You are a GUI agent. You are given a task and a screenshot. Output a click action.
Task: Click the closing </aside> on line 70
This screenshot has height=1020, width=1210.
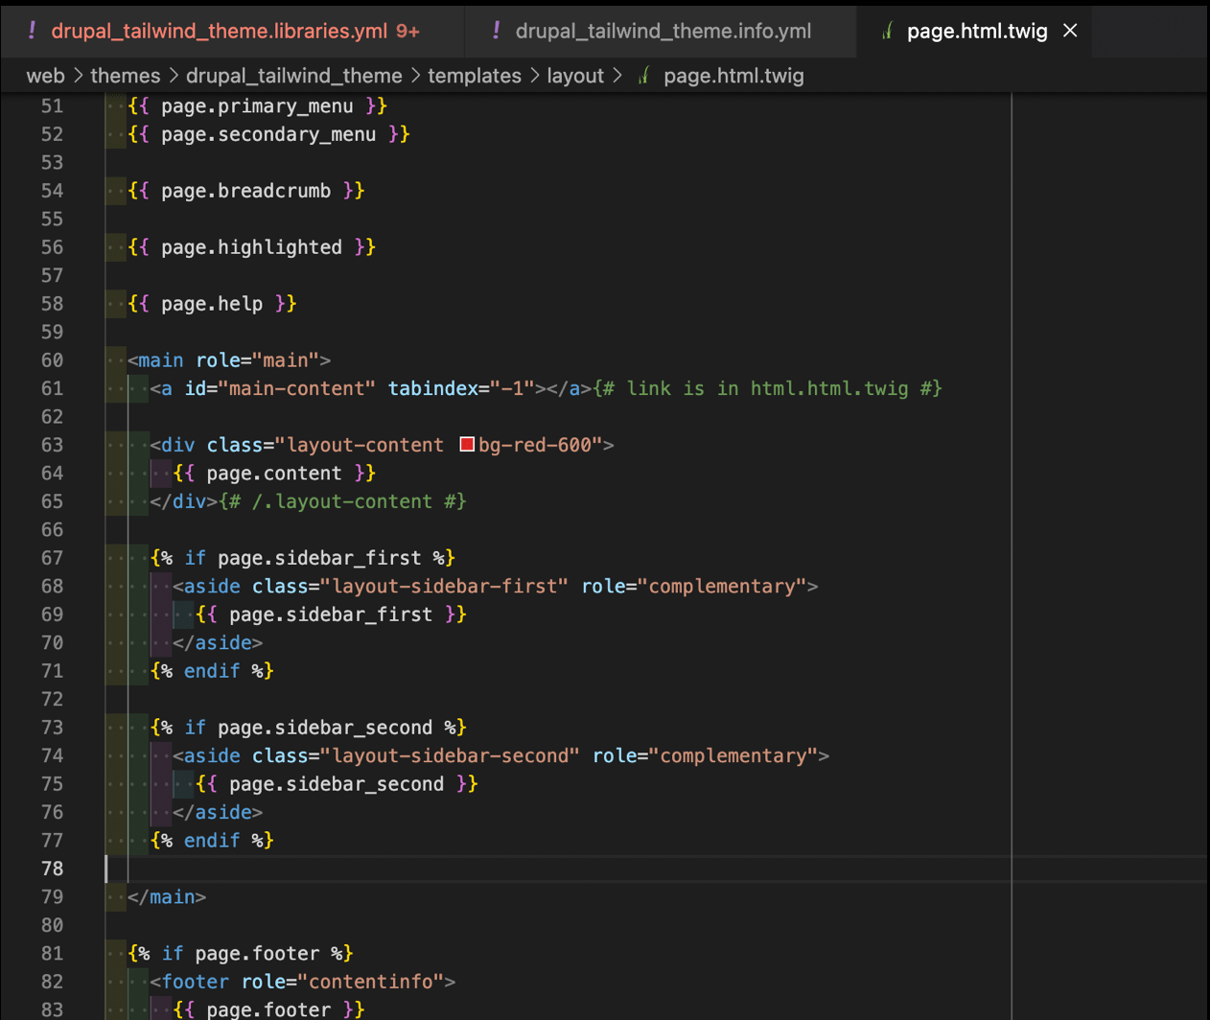click(218, 642)
